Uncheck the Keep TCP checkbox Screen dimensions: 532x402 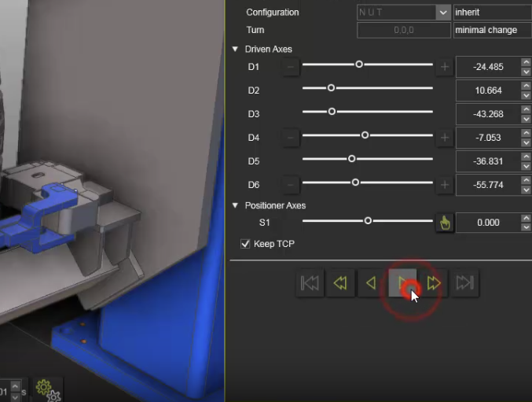point(244,244)
